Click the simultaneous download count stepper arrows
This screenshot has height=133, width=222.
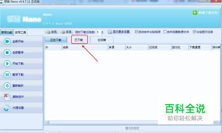coord(102,32)
